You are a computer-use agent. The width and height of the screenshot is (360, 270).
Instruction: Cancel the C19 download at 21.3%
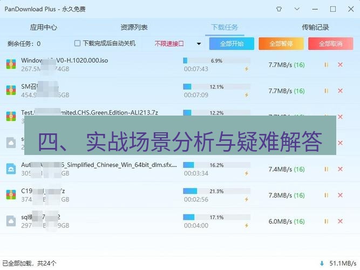pos(340,195)
